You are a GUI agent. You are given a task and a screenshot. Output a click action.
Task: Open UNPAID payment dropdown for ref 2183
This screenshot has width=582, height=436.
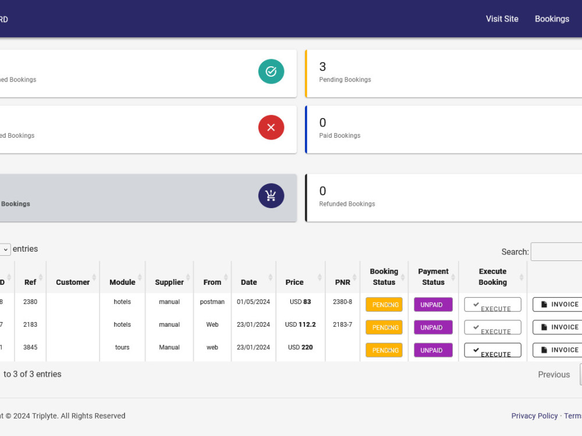(x=433, y=327)
